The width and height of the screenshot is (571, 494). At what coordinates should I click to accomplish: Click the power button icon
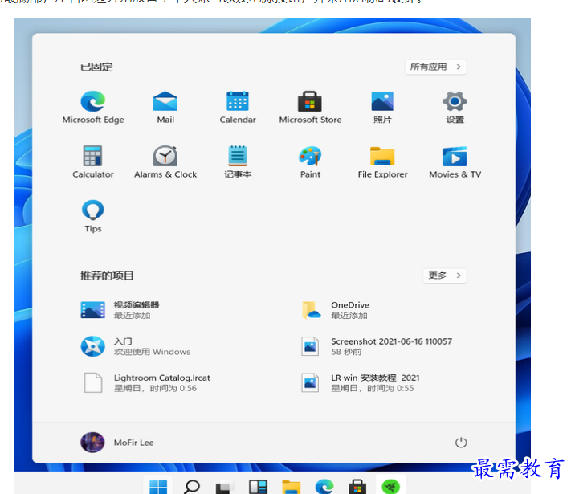(461, 443)
